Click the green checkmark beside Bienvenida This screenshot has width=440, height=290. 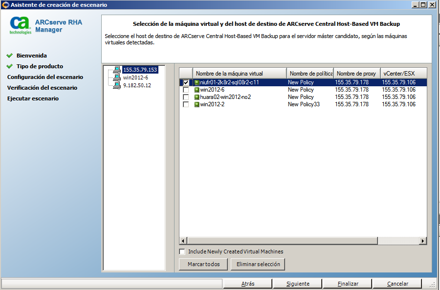pyautogui.click(x=10, y=56)
